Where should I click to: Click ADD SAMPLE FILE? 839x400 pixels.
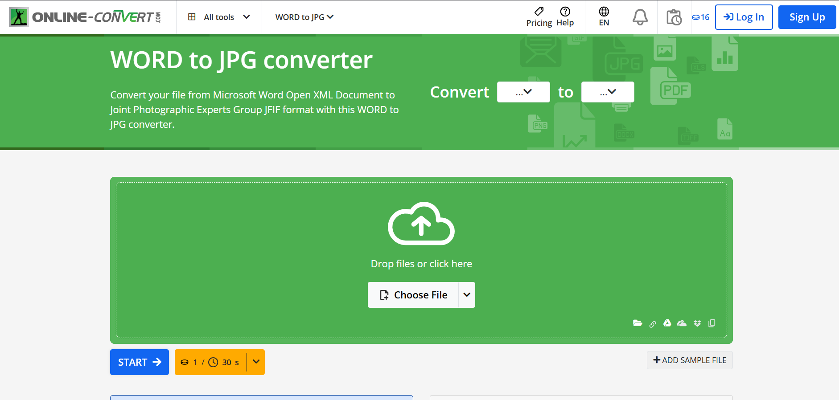[690, 360]
